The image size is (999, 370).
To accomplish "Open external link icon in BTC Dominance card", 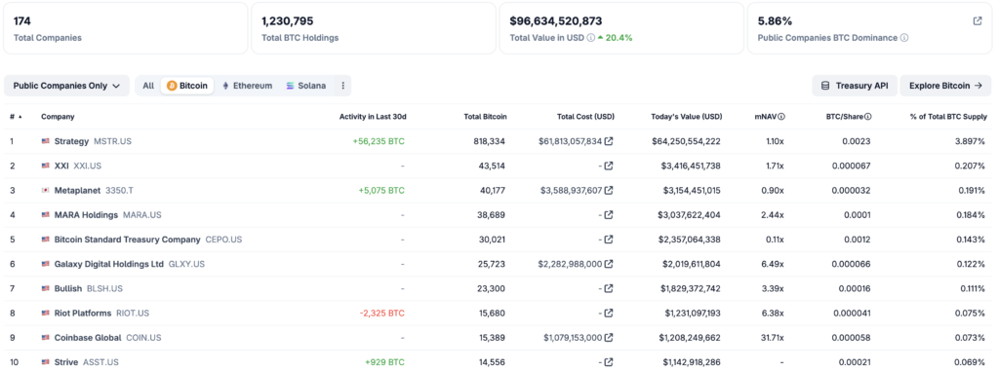I will pos(978,21).
